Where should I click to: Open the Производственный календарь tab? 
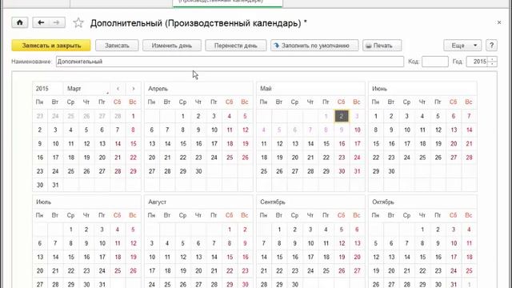point(227,2)
